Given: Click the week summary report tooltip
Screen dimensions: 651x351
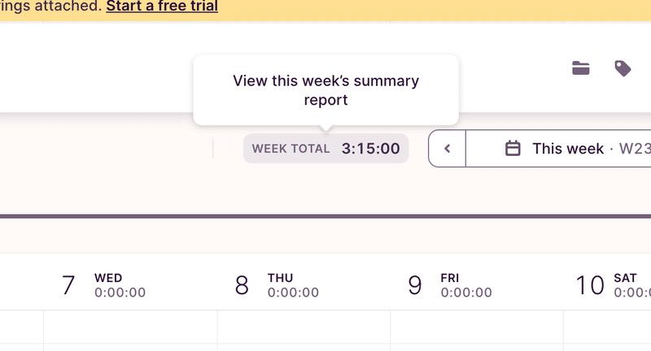Looking at the screenshot, I should tap(326, 90).
